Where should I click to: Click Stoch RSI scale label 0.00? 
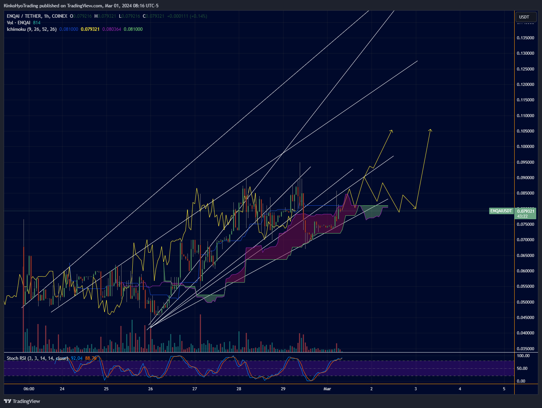point(521,381)
